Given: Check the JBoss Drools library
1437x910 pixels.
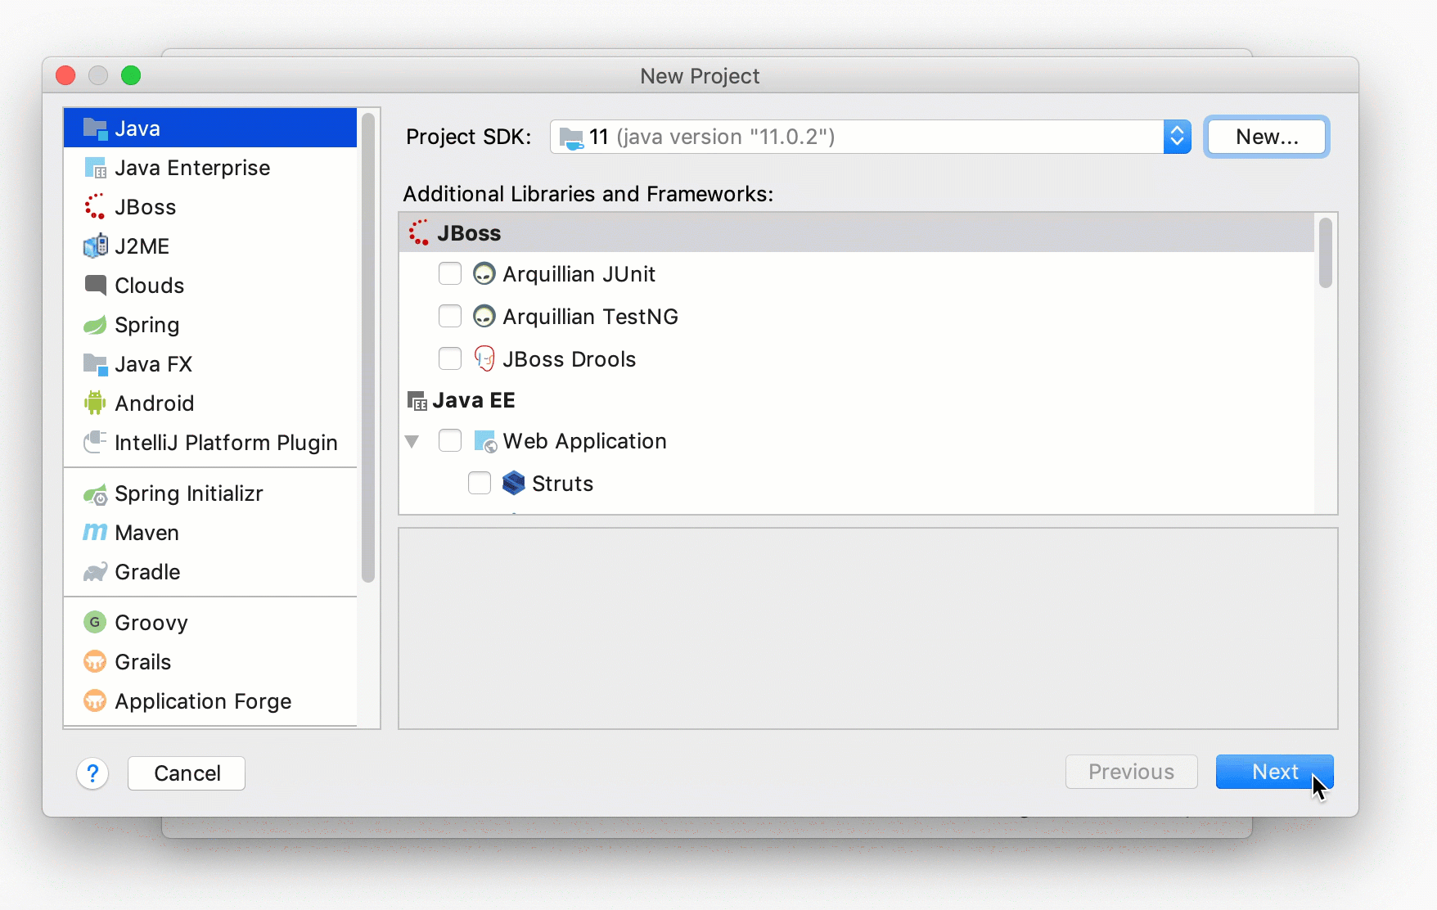Looking at the screenshot, I should 449,358.
